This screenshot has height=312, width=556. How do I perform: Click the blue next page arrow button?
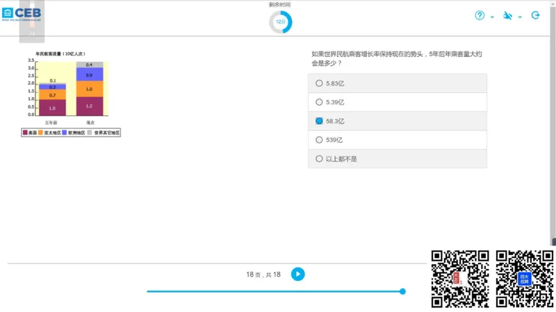[298, 274]
